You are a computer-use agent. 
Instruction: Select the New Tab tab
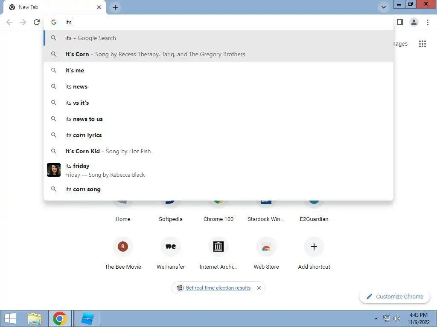54,7
